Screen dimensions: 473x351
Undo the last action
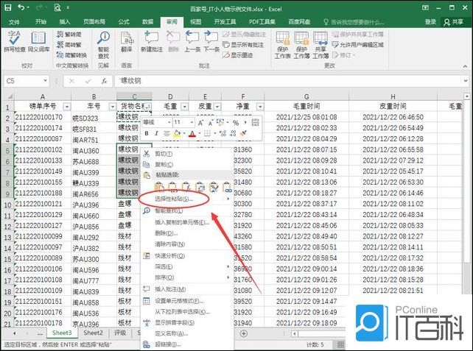tap(21, 7)
